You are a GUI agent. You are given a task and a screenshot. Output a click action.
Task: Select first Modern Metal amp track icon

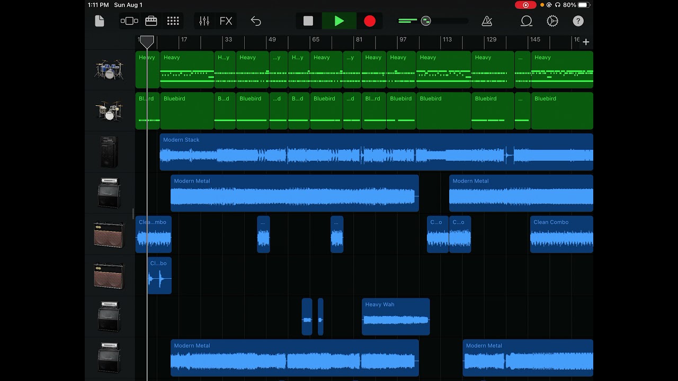tap(109, 193)
